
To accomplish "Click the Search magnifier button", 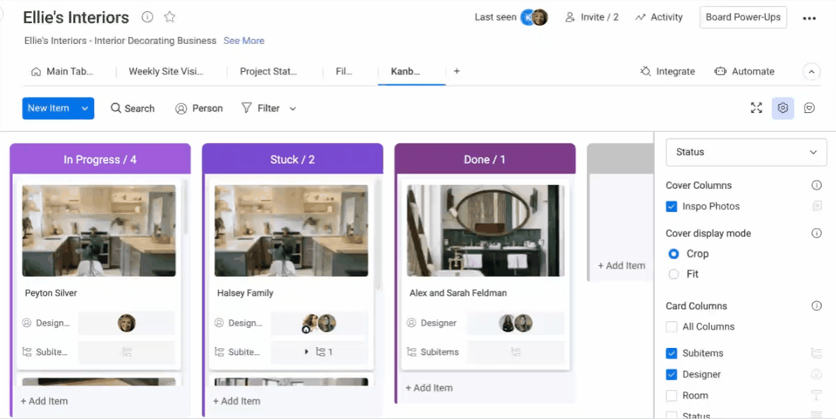I will 132,108.
